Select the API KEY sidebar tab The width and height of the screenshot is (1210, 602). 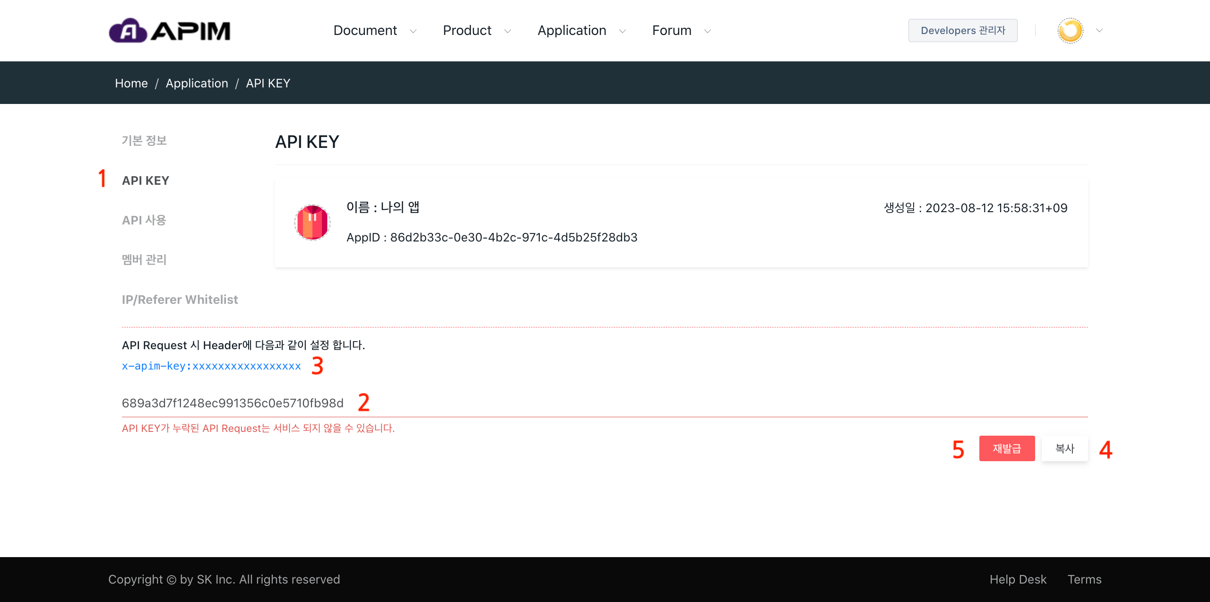pyautogui.click(x=146, y=181)
